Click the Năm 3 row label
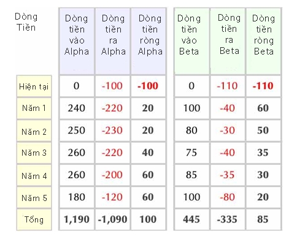Screen dimensions: 297x239 pyautogui.click(x=34, y=153)
